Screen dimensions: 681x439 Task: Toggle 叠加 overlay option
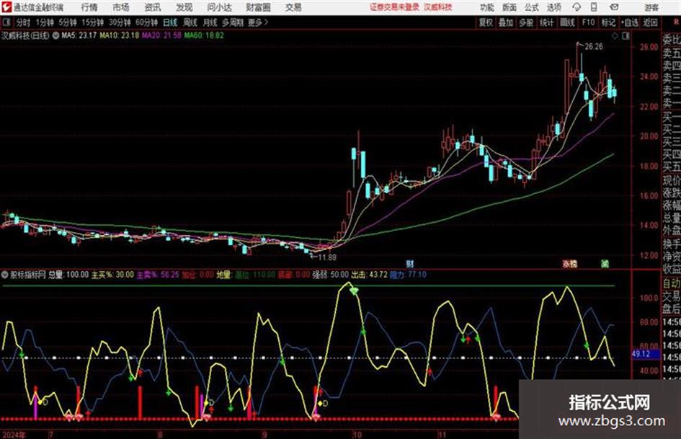506,22
